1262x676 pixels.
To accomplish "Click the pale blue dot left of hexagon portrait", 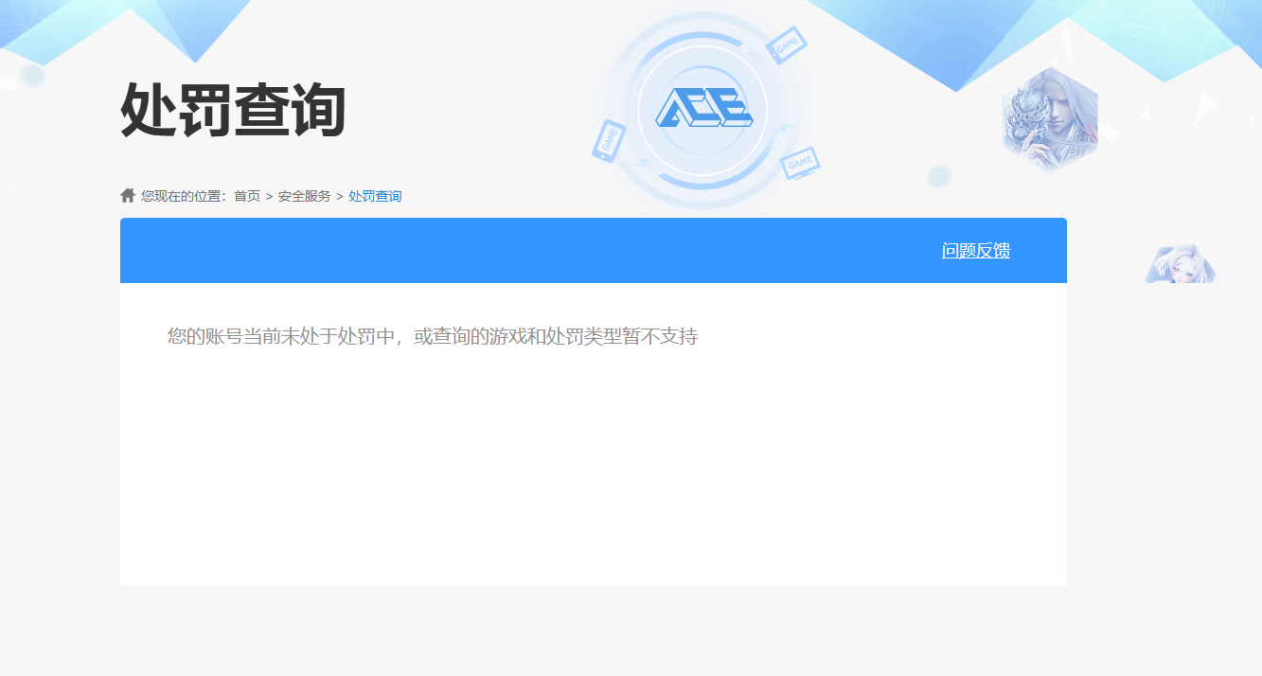I will 939,176.
